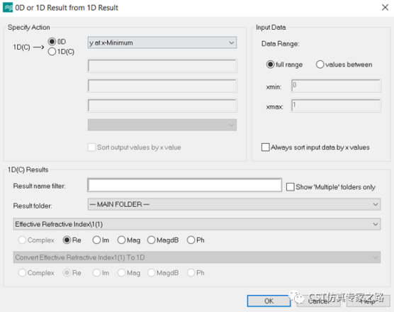
Task: Close the 0D or 1D Result dialog
Action: pos(385,8)
